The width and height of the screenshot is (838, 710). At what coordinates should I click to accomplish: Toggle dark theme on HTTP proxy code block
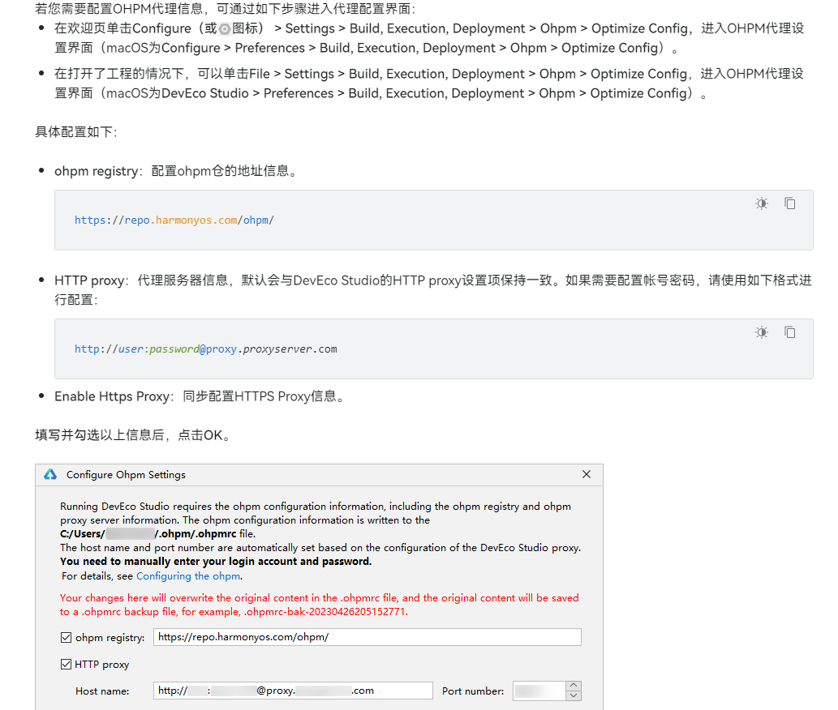pyautogui.click(x=762, y=332)
